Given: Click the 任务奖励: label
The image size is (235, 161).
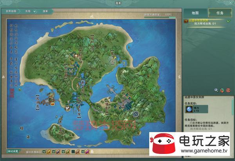Looking at the screenshot, I should [x=191, y=103].
